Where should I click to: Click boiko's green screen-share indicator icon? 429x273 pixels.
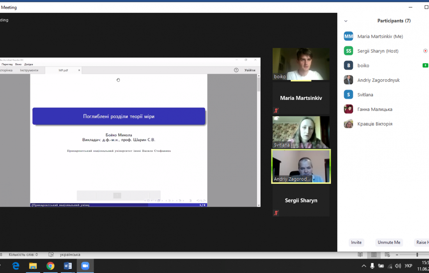pyautogui.click(x=425, y=66)
